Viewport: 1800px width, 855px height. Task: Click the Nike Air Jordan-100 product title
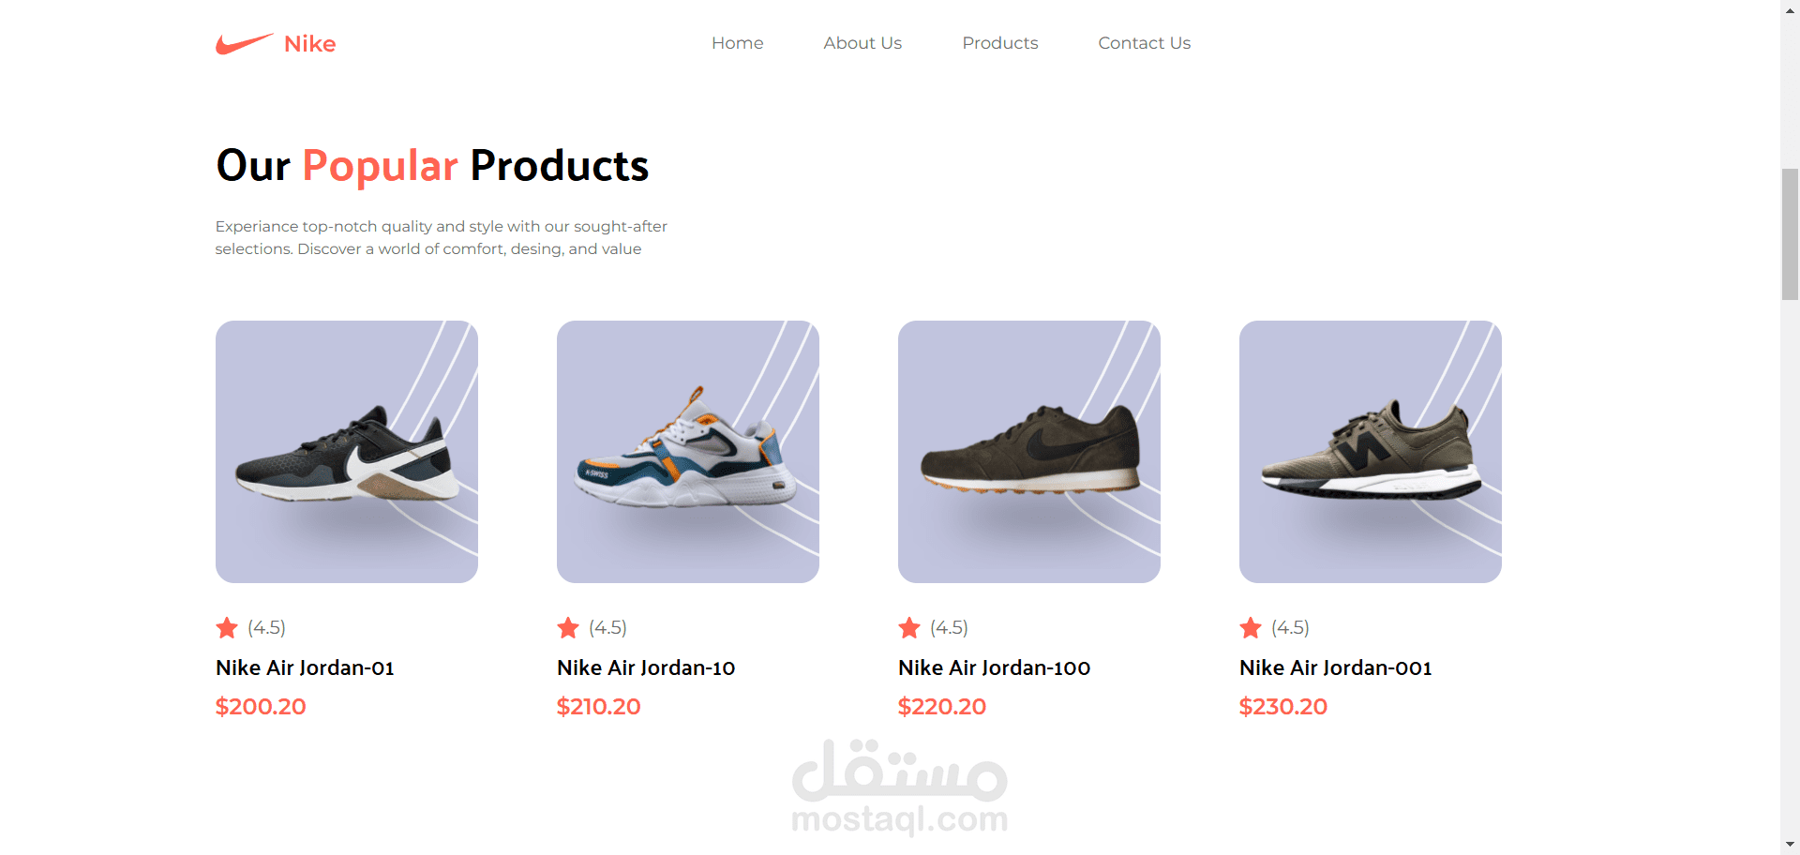pyautogui.click(x=994, y=667)
